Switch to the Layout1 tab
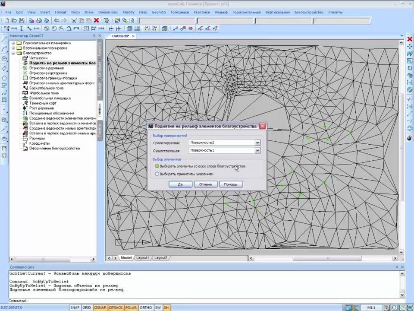The image size is (414, 311). [x=142, y=258]
